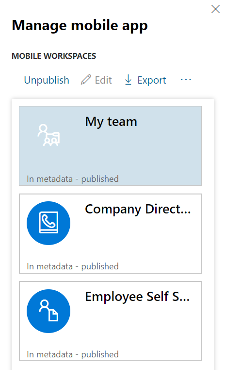Click the Unpublish button
The image size is (225, 370).
(47, 80)
